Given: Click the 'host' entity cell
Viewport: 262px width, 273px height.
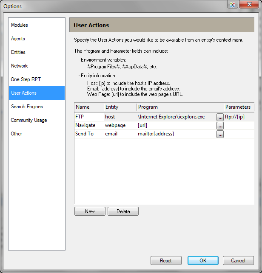Looking at the screenshot, I should point(120,117).
